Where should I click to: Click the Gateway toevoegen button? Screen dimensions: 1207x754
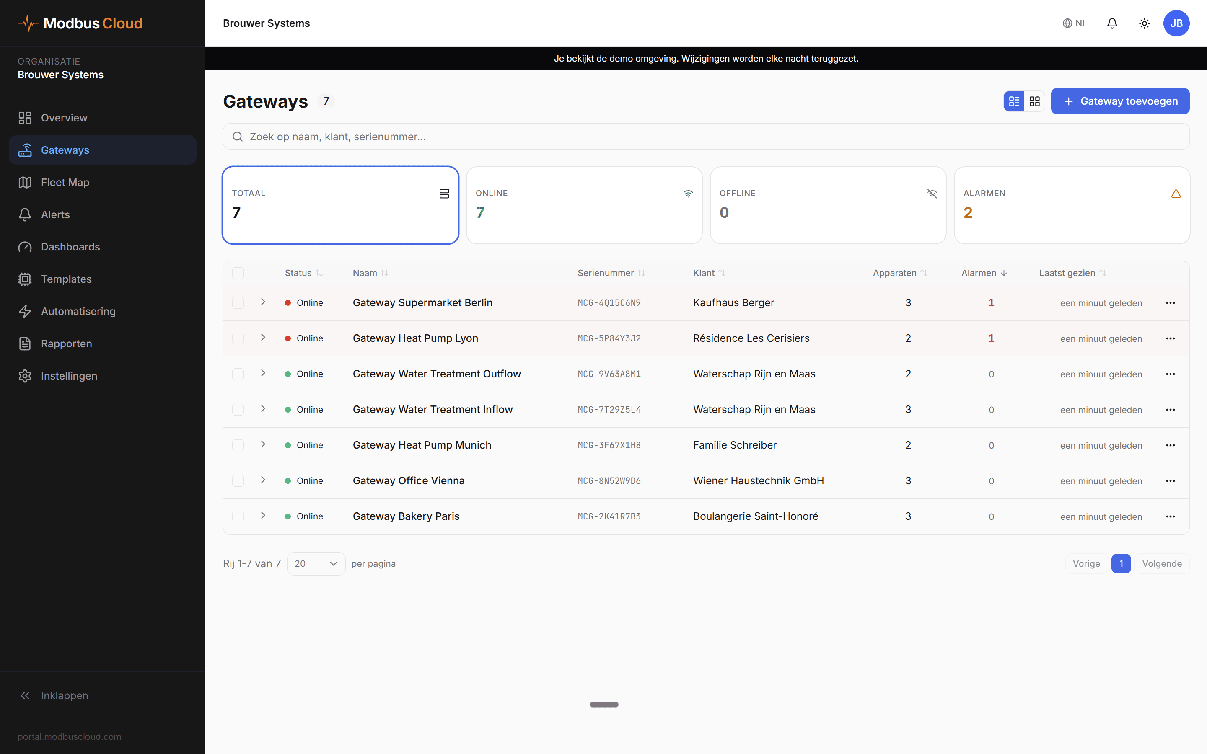1120,101
